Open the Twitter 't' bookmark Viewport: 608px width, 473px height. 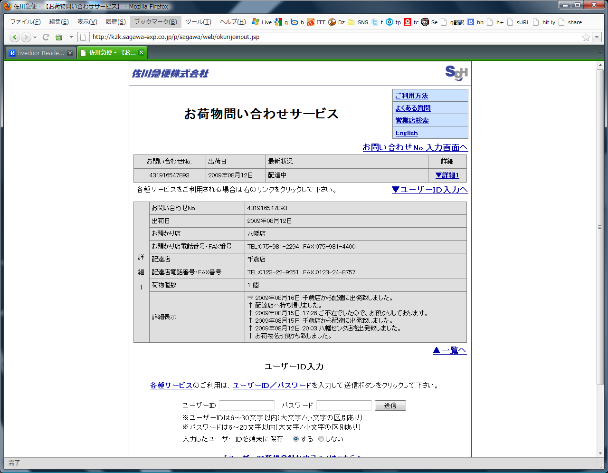[378, 22]
